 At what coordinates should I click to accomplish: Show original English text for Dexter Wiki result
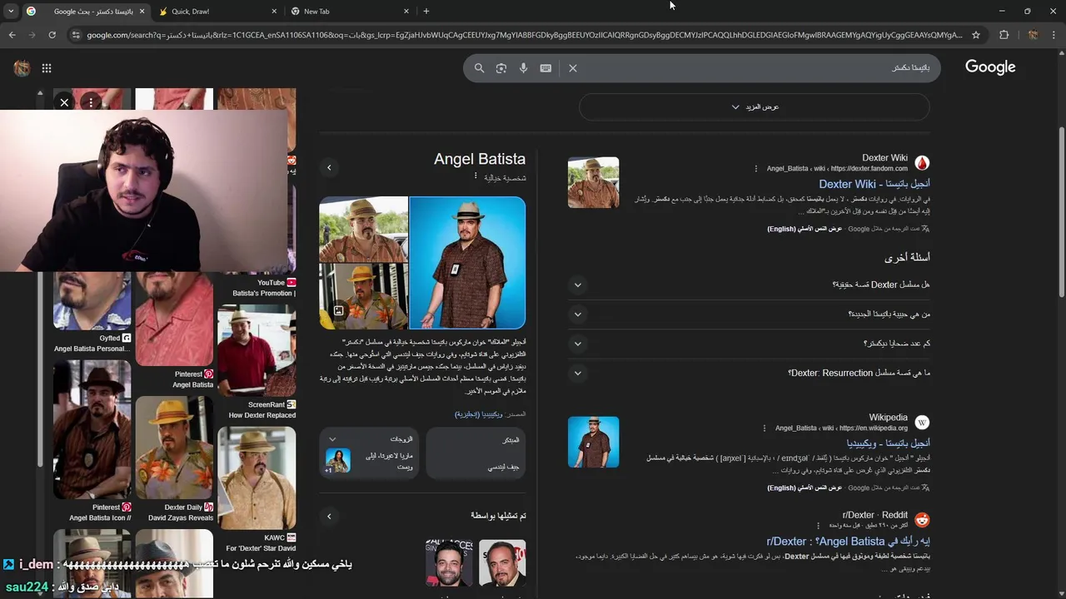pos(805,229)
